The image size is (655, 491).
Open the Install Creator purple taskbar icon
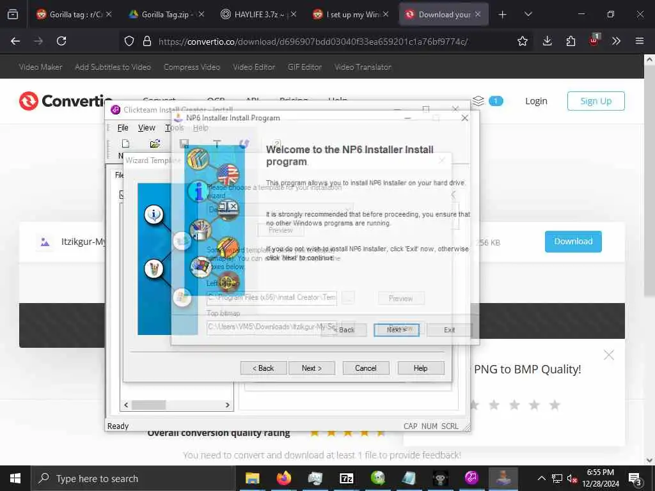tap(471, 478)
